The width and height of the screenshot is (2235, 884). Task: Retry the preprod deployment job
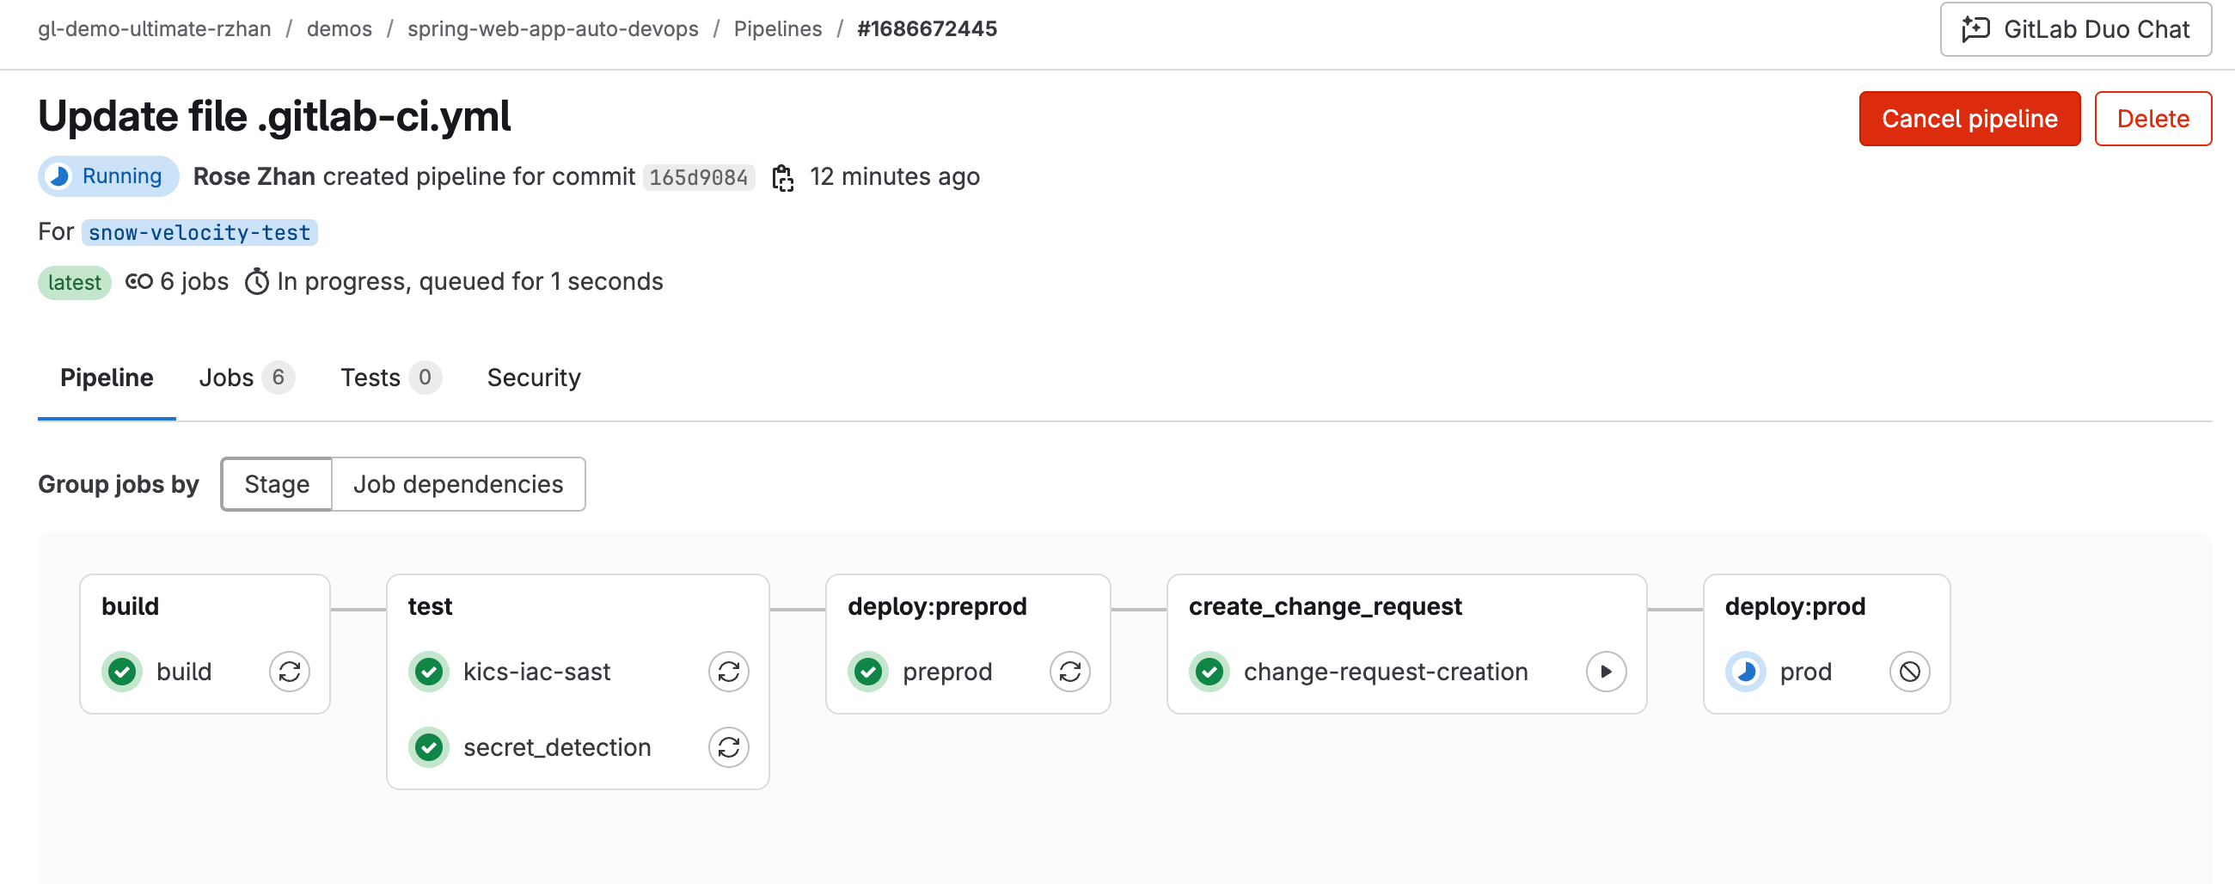[1070, 672]
